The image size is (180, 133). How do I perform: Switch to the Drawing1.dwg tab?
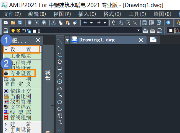[97, 40]
